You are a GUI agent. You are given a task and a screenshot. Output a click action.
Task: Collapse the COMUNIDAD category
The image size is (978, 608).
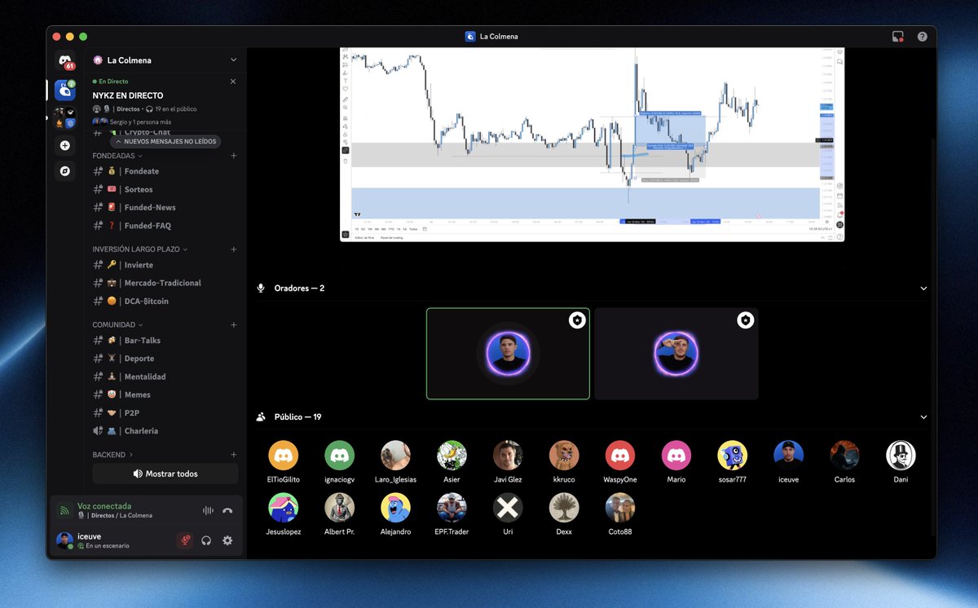coord(117,324)
